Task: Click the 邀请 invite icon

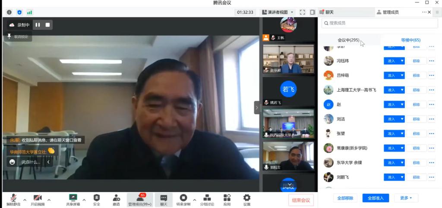Action: pyautogui.click(x=116, y=198)
